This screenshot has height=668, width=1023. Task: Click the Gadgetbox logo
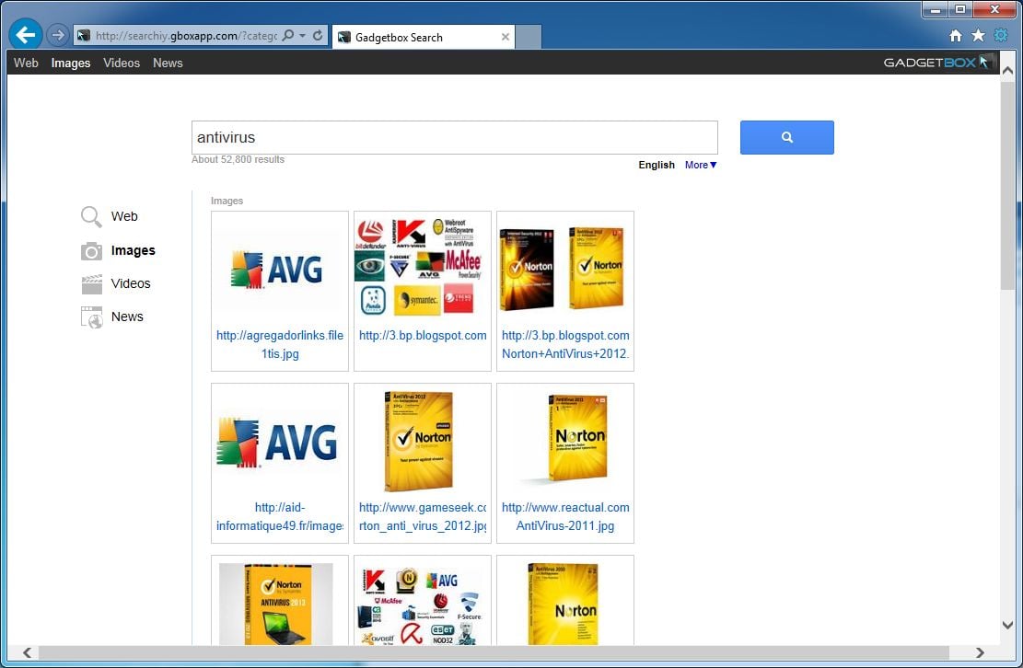(x=936, y=63)
